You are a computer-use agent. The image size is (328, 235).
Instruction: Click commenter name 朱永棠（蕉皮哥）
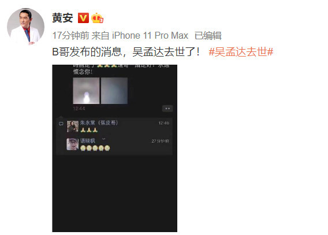pyautogui.click(x=99, y=123)
